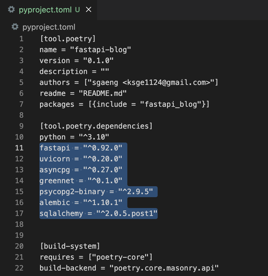The width and height of the screenshot is (268, 276).
Task: Click line number 1 in gutter
Action: [x=22, y=39]
